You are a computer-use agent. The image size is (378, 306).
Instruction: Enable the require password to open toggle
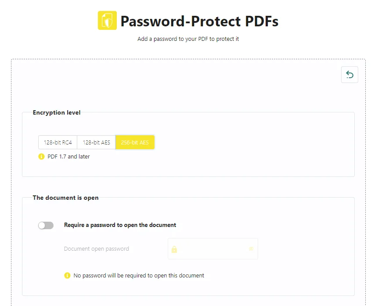coord(46,225)
